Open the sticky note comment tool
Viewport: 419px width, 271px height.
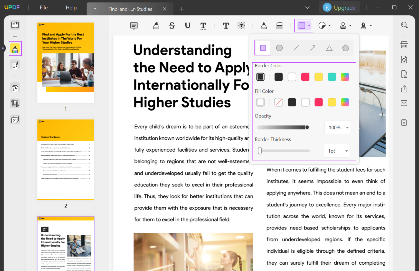(134, 25)
